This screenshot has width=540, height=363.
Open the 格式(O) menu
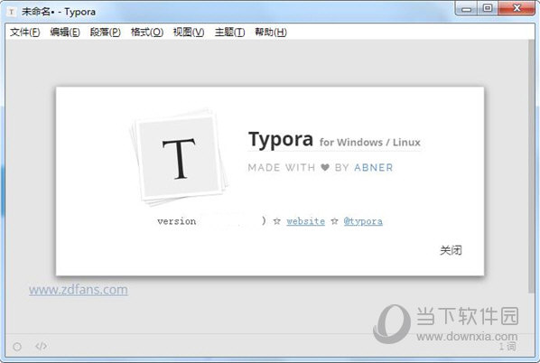[x=147, y=32]
